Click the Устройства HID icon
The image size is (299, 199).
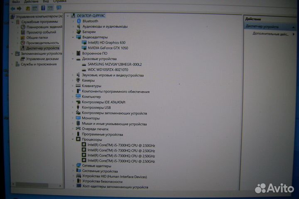pyautogui.click(x=78, y=176)
